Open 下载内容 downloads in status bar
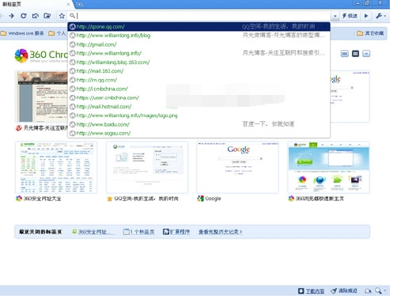The width and height of the screenshot is (401, 296). (x=311, y=291)
